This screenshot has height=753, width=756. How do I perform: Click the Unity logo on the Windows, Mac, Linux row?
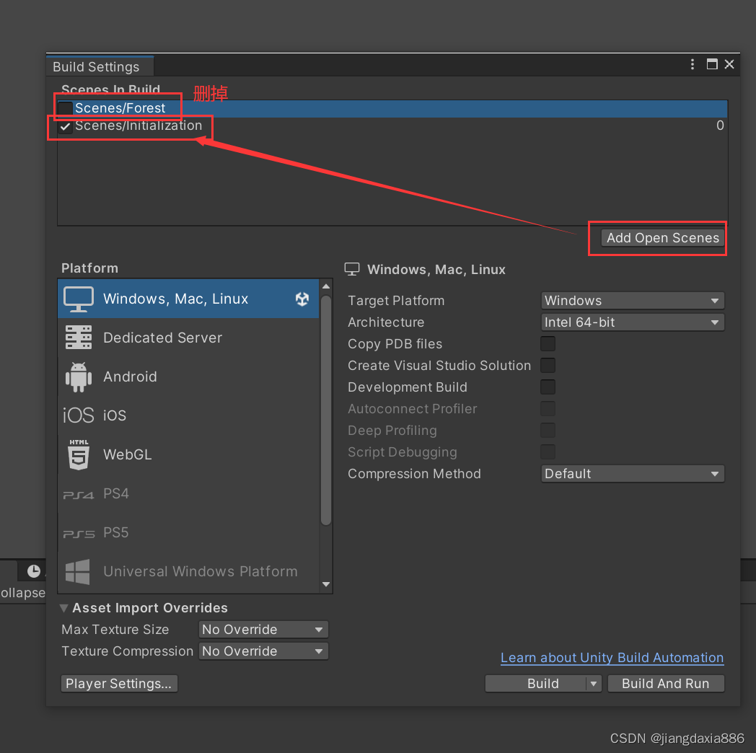click(302, 299)
